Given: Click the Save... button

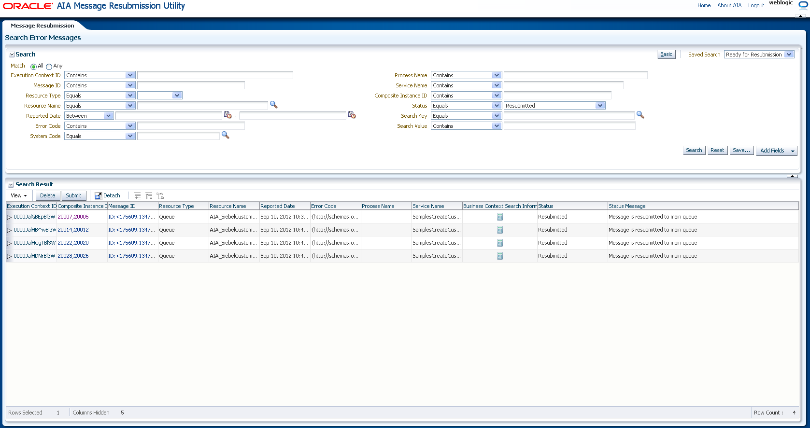Looking at the screenshot, I should coord(741,151).
